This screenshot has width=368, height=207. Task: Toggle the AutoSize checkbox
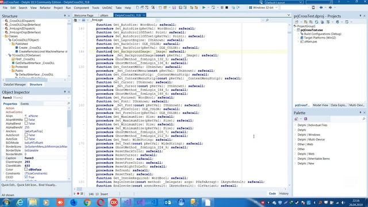coord(26,139)
